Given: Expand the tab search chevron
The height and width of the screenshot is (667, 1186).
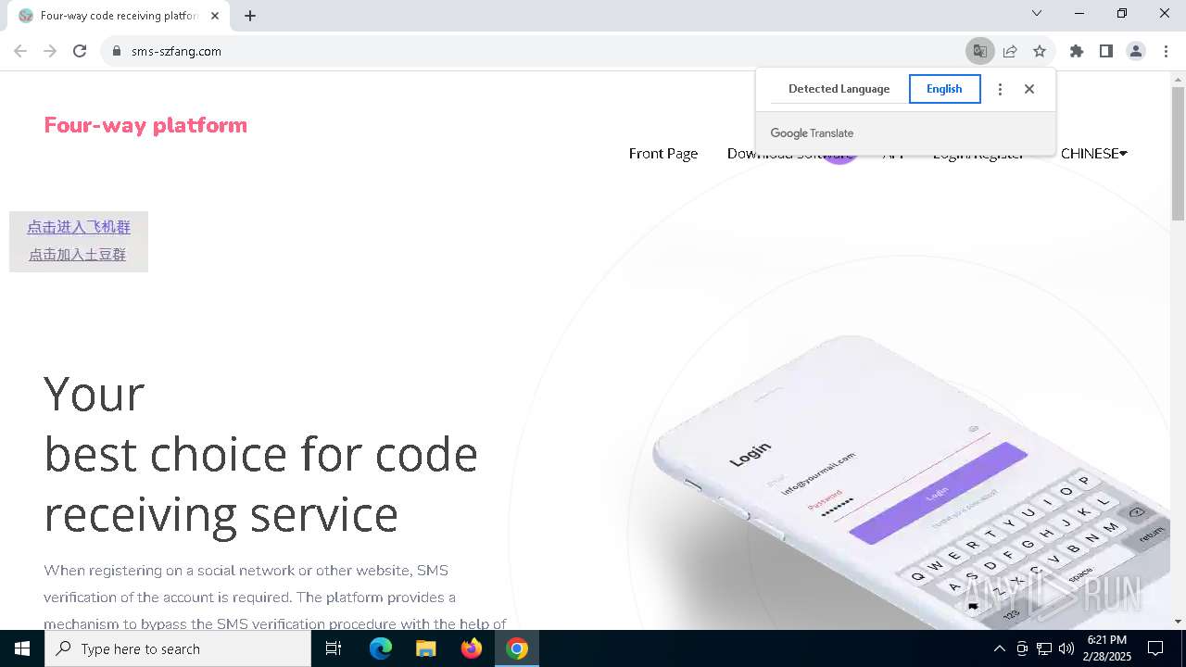Looking at the screenshot, I should point(1037,13).
